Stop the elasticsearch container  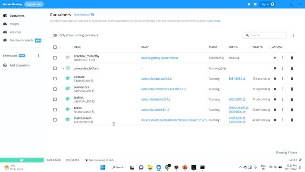(275, 120)
